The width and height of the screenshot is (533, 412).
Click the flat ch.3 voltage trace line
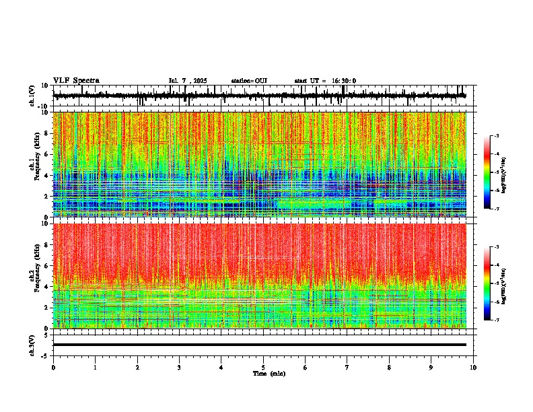tap(259, 345)
